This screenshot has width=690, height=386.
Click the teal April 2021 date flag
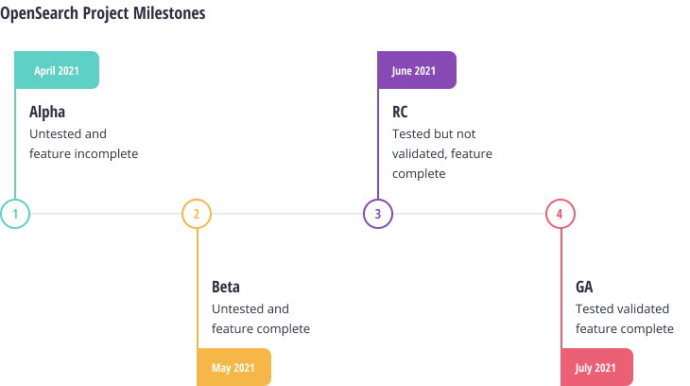[57, 71]
